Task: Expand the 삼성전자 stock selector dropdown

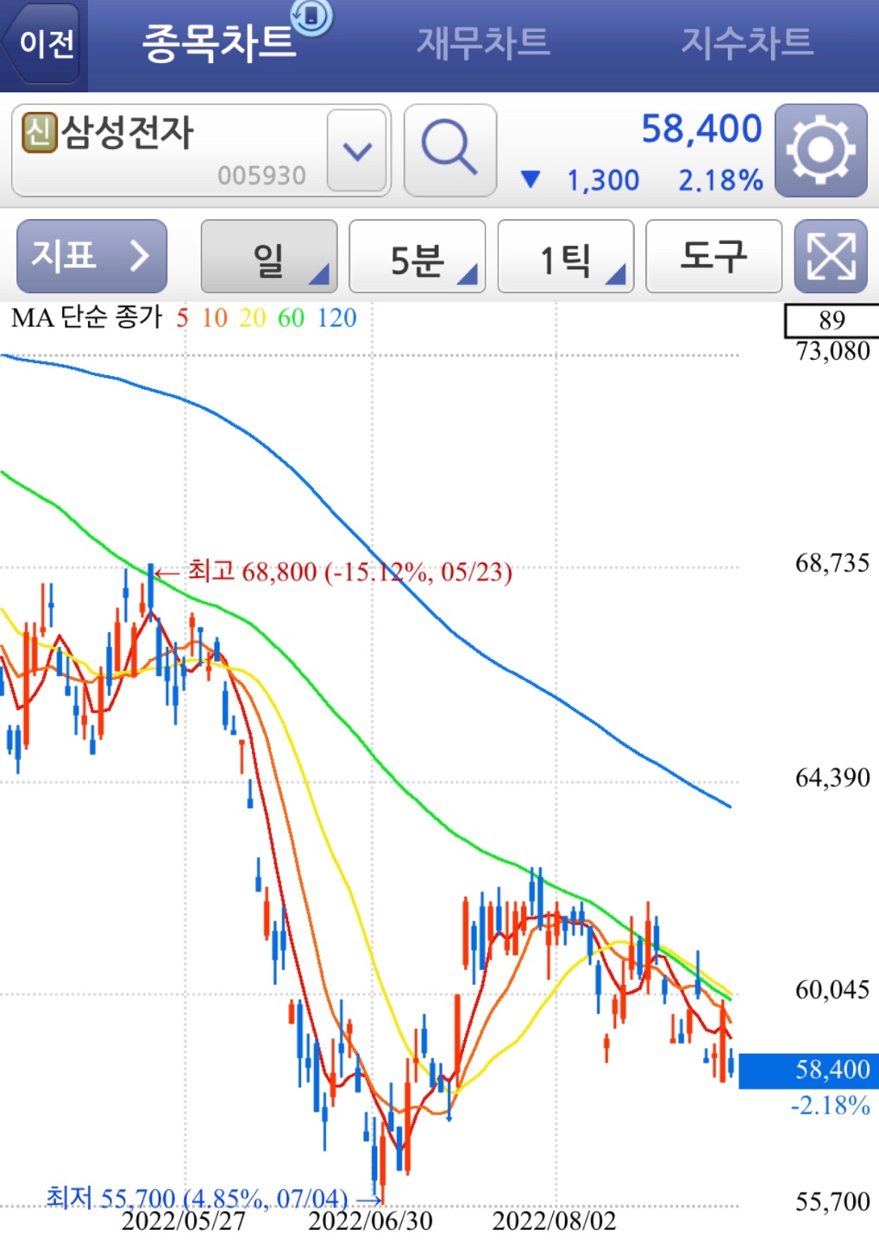Action: coord(356,152)
